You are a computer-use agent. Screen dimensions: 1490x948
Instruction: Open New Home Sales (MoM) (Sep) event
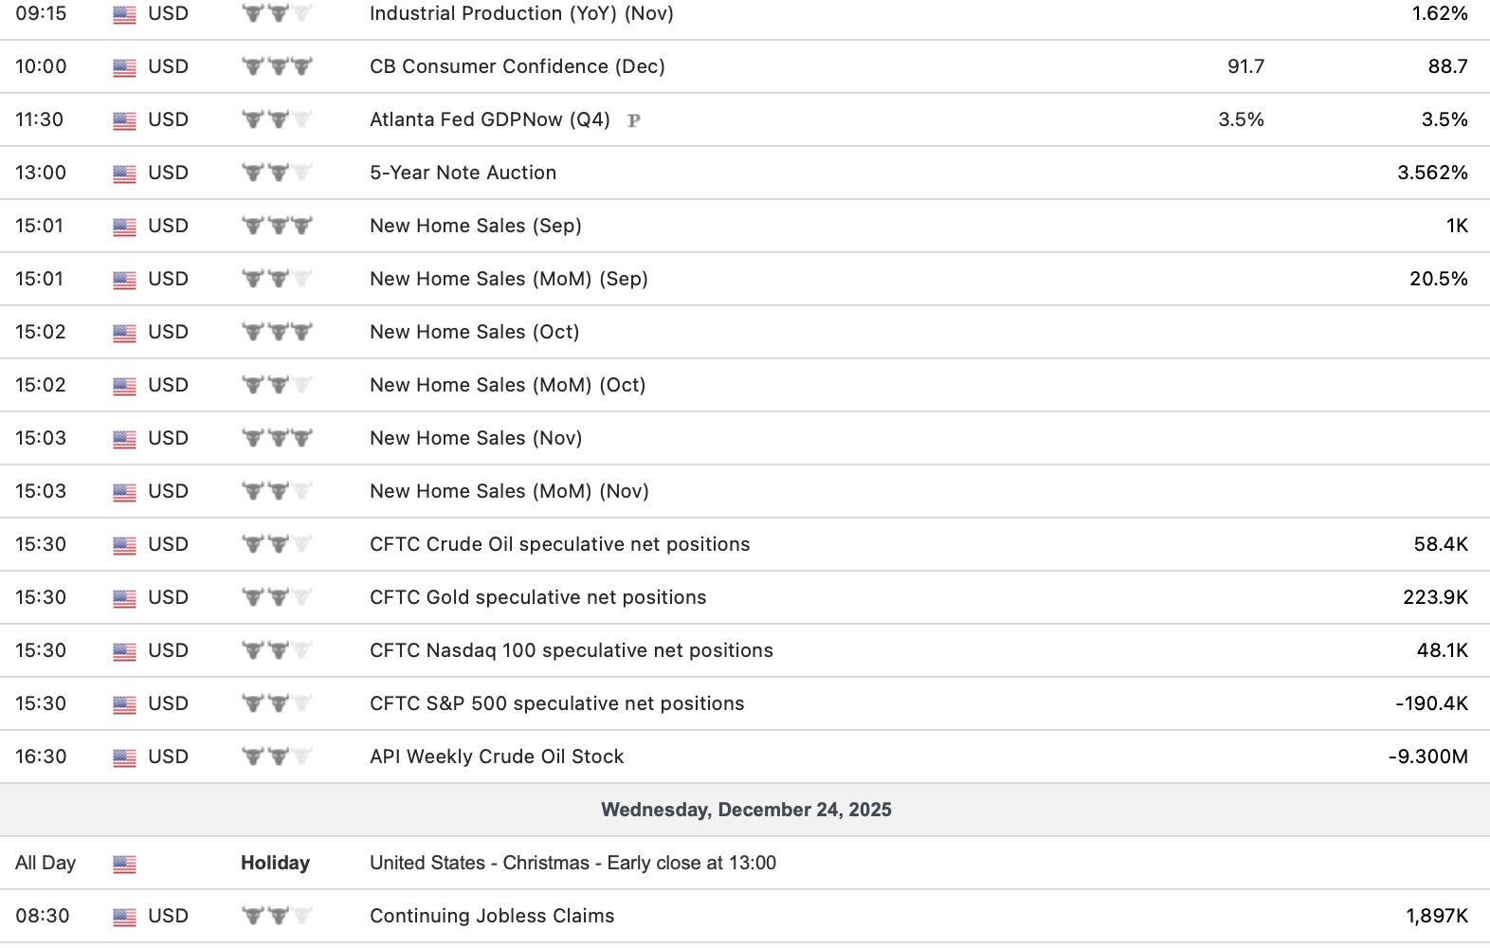coord(508,279)
